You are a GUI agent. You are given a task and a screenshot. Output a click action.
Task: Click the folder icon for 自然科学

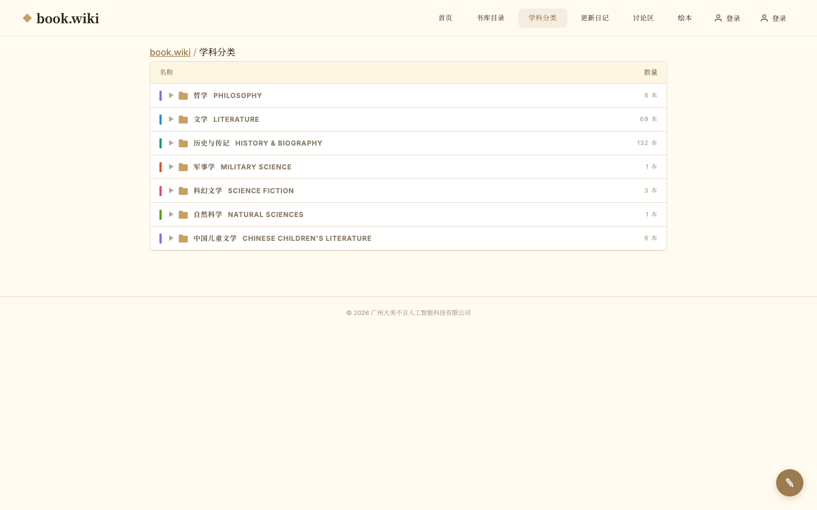click(183, 215)
